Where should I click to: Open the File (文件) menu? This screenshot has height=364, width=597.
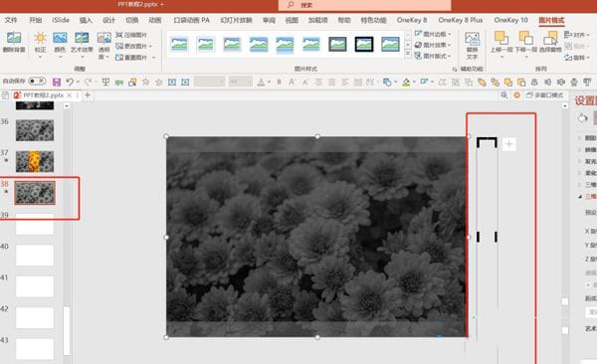click(11, 20)
